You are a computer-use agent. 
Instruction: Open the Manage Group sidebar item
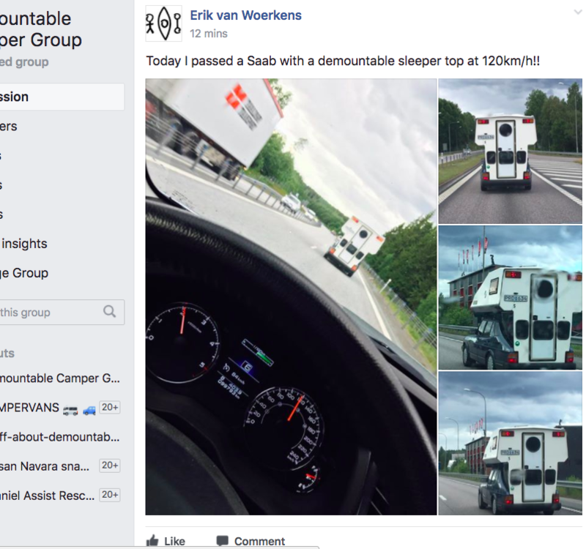pyautogui.click(x=25, y=273)
